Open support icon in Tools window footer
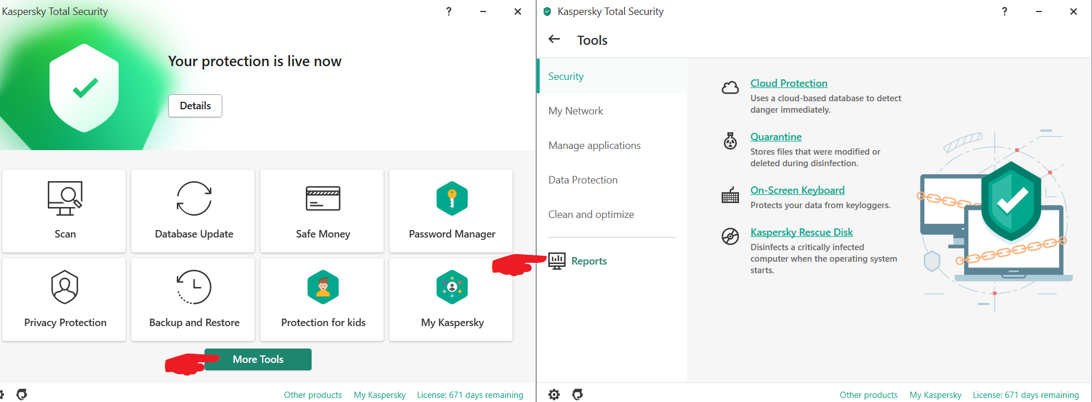The image size is (1092, 402). [x=578, y=395]
